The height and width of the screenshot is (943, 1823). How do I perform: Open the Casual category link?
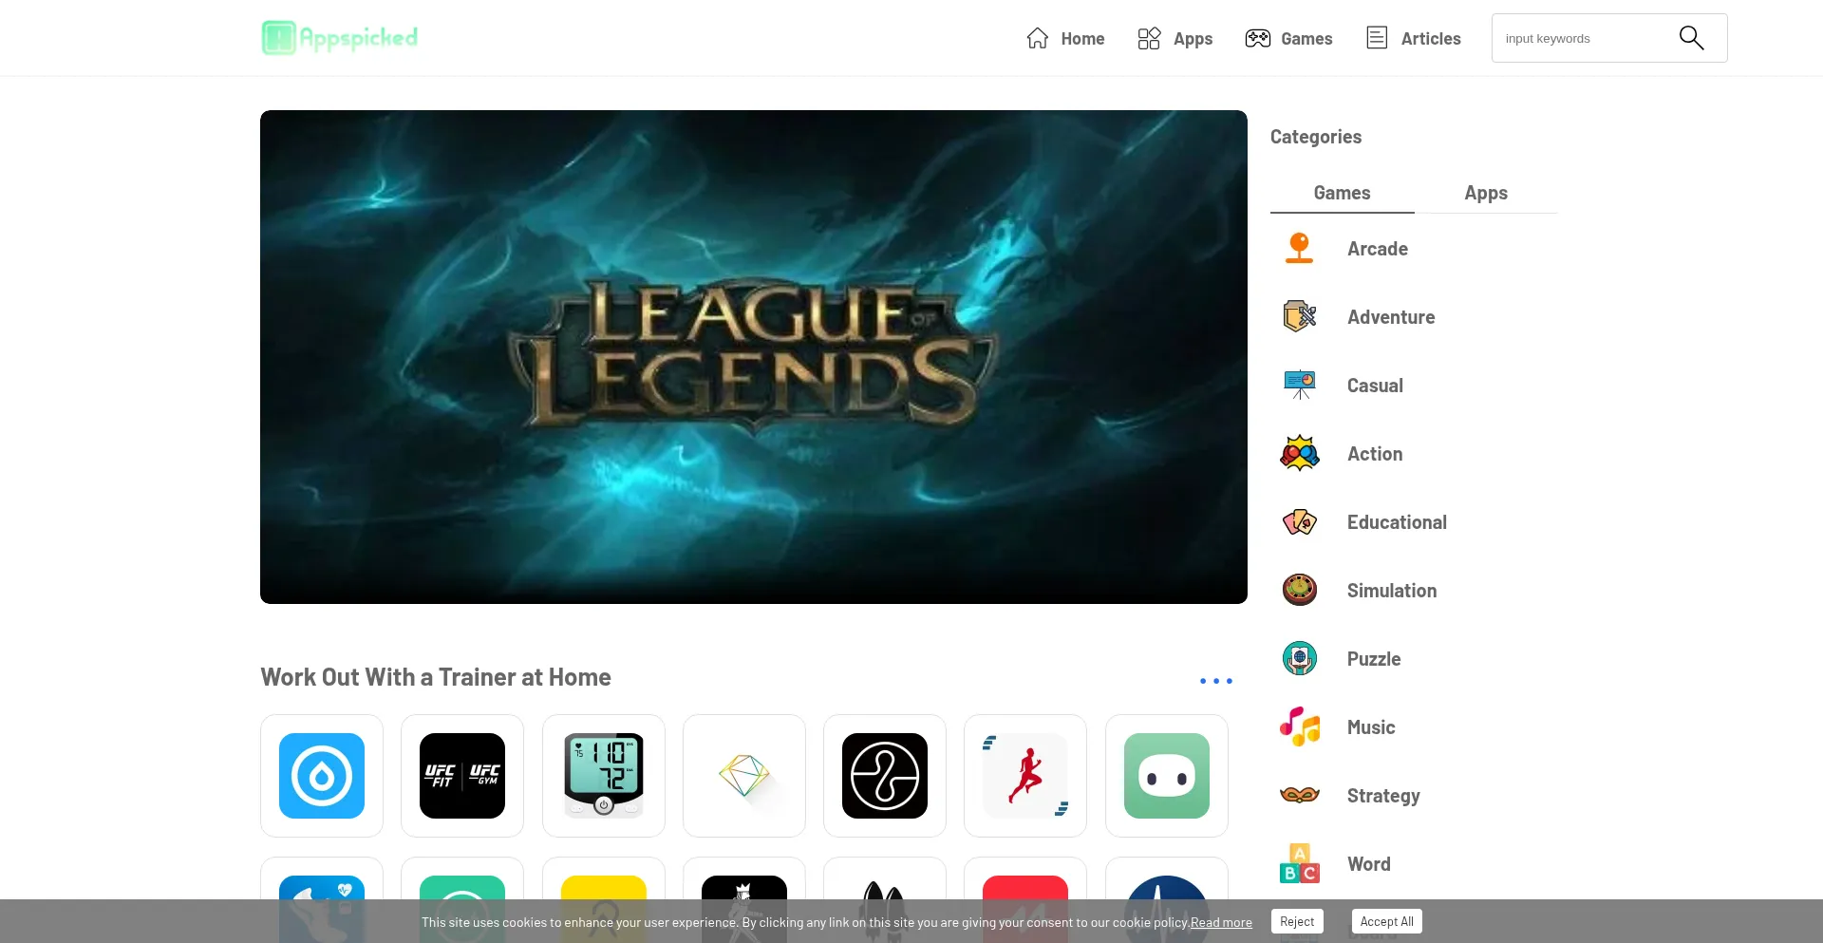click(1375, 386)
